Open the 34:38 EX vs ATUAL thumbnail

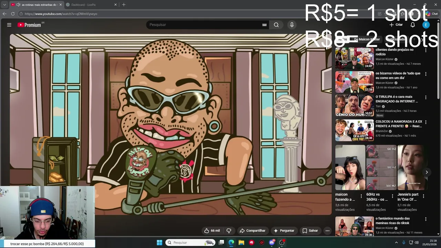point(355,130)
